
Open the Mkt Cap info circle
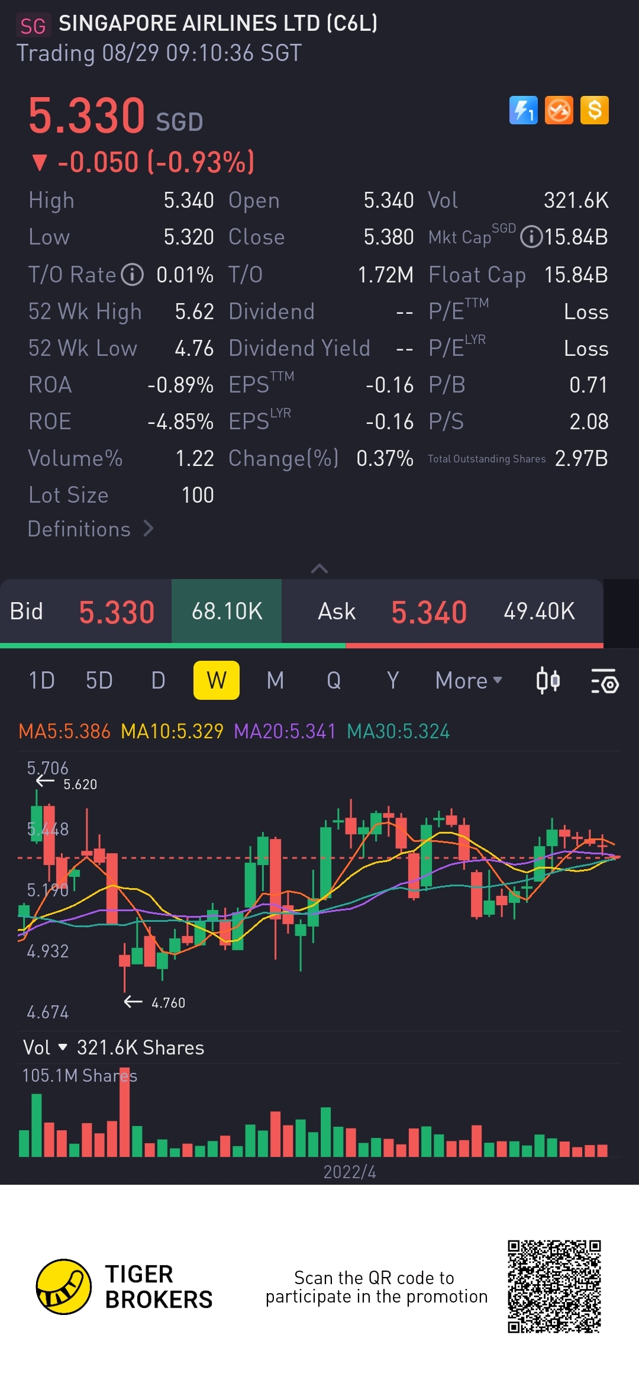(x=531, y=237)
